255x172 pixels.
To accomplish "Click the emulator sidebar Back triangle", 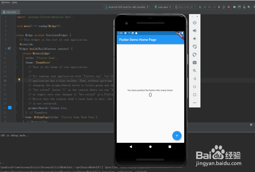I will pyautogui.click(x=195, y=79).
